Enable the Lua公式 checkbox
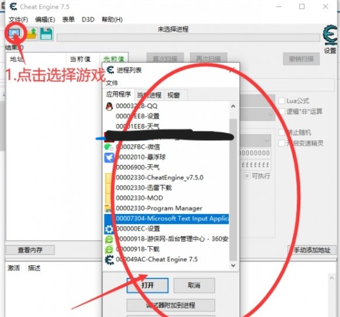 [282, 101]
